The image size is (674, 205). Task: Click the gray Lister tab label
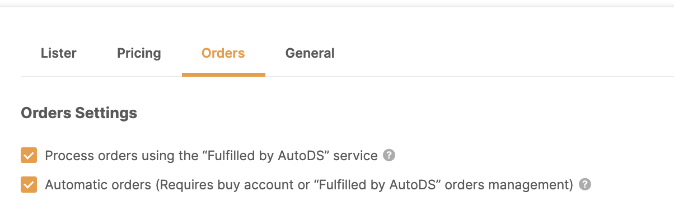(59, 53)
